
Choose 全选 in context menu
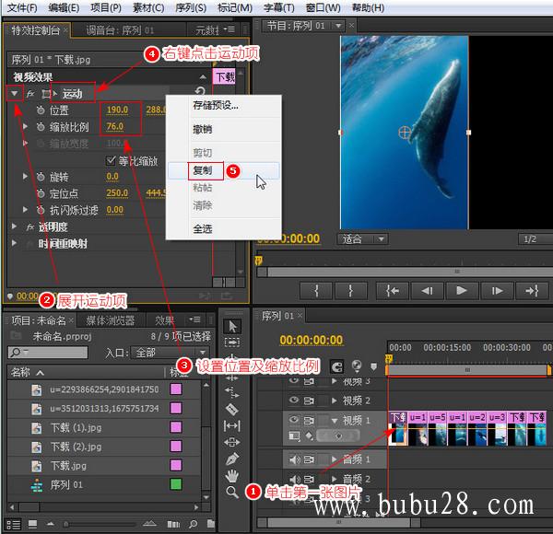pos(224,229)
